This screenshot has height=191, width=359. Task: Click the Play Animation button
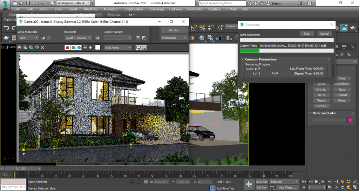pos(317,182)
